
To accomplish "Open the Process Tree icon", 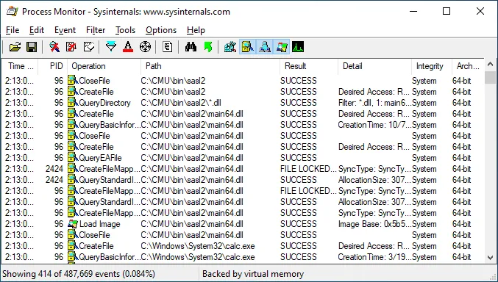I will click(x=168, y=47).
